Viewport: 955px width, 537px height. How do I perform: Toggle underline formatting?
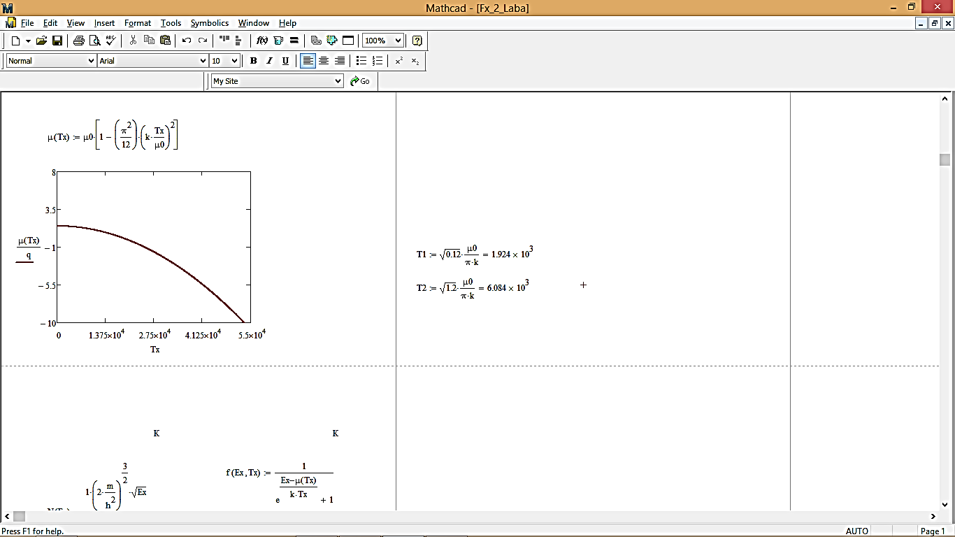tap(285, 61)
